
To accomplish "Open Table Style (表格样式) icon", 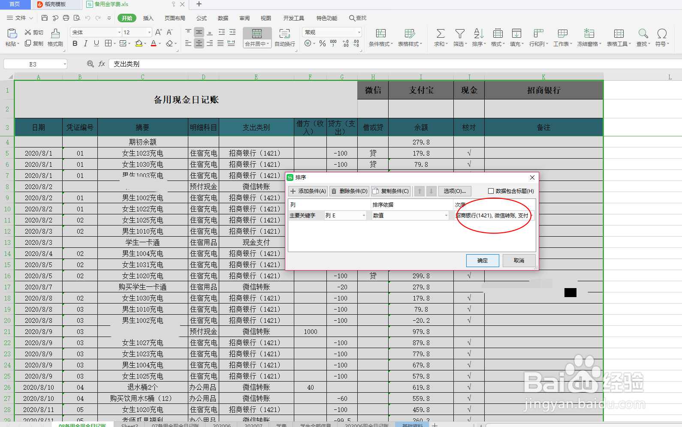I will click(410, 34).
